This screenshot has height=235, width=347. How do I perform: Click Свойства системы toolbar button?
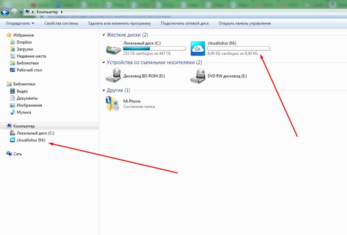61,23
